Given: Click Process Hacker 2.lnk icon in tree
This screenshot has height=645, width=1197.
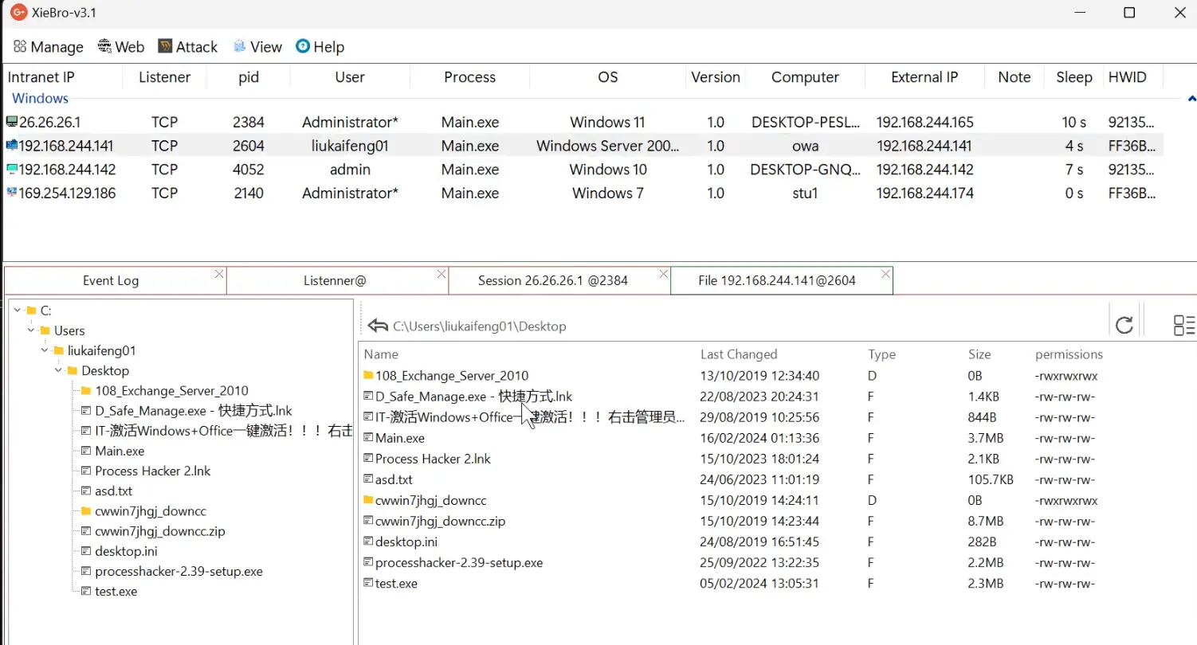Looking at the screenshot, I should [86, 471].
